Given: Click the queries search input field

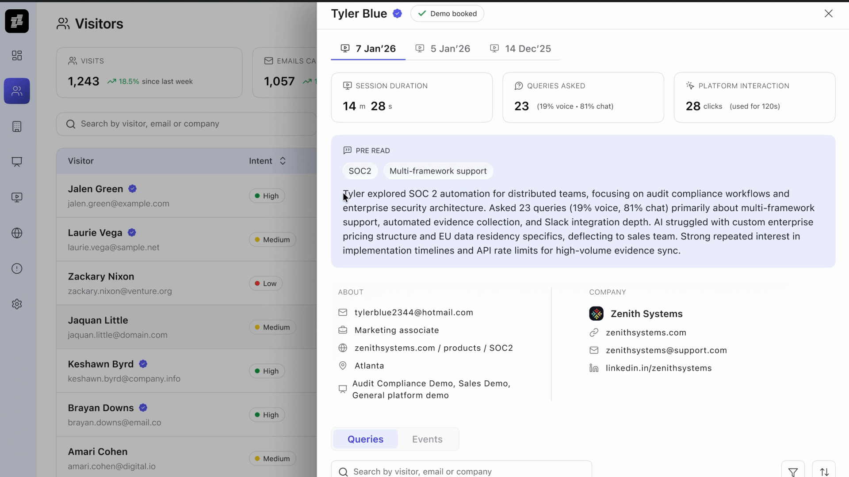Looking at the screenshot, I should click(x=462, y=471).
